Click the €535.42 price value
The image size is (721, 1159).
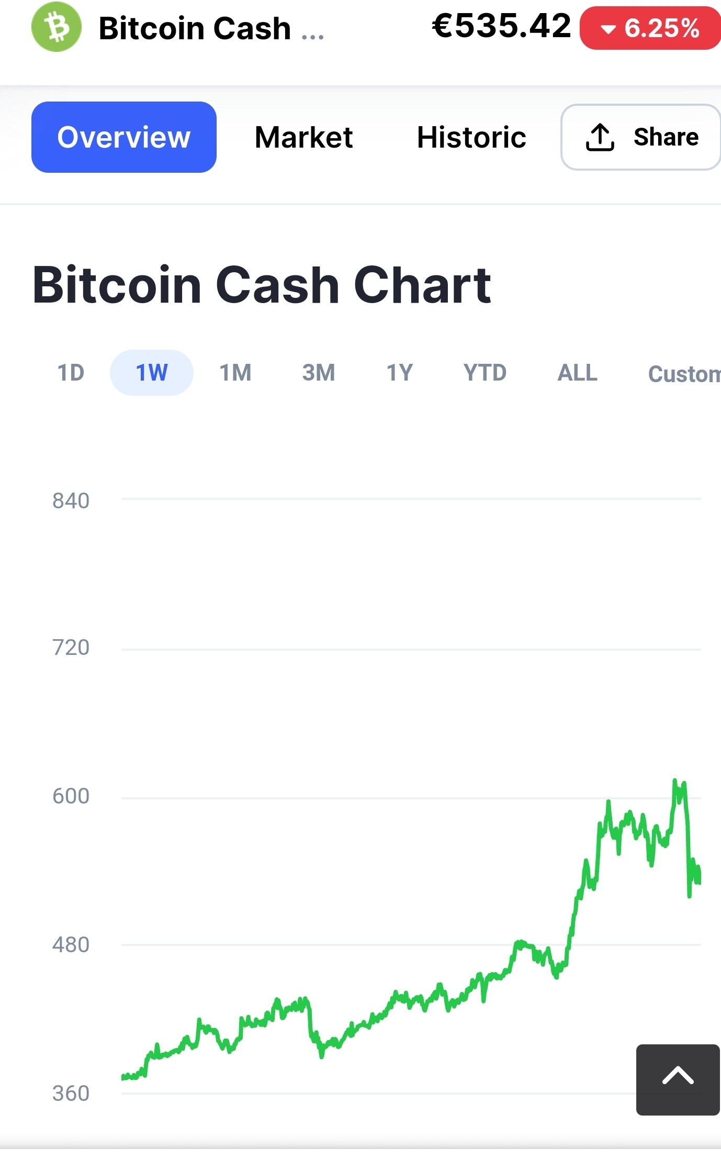501,25
